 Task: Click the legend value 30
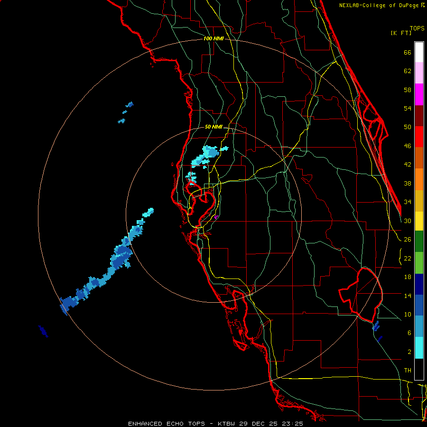(408, 221)
